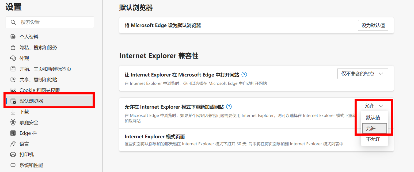Click help icon next to 允许在 Internet Explorer 模式下重新加载网站
This screenshot has width=414, height=172.
[x=229, y=107]
